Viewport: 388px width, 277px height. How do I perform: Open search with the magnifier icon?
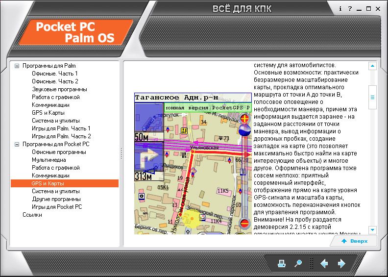pyautogui.click(x=298, y=263)
